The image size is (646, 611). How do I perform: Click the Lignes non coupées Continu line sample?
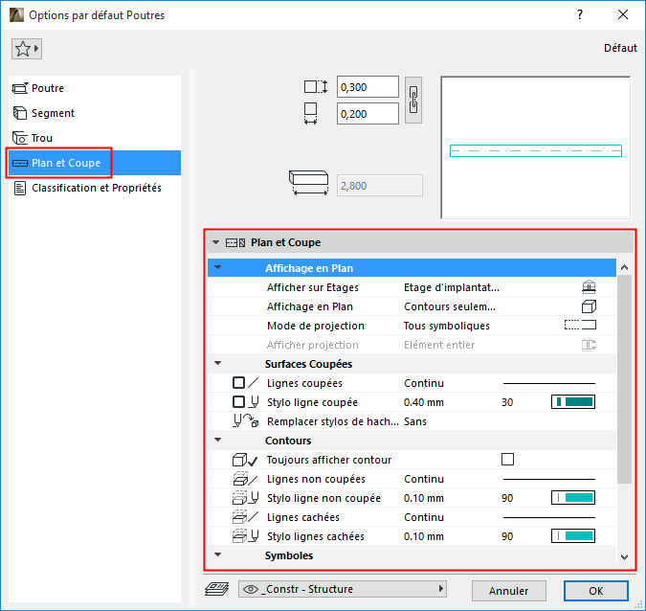click(548, 479)
